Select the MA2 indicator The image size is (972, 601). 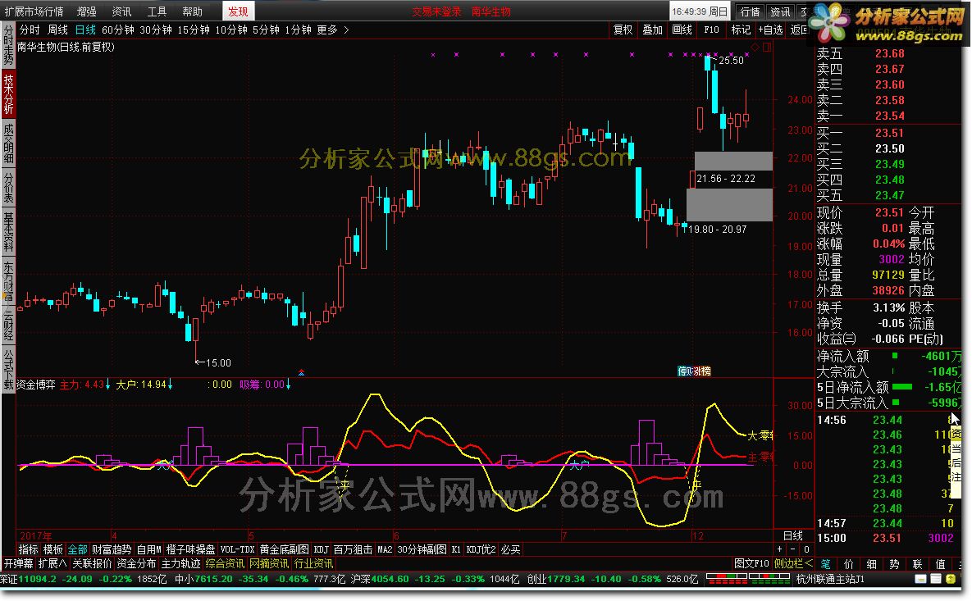(385, 549)
